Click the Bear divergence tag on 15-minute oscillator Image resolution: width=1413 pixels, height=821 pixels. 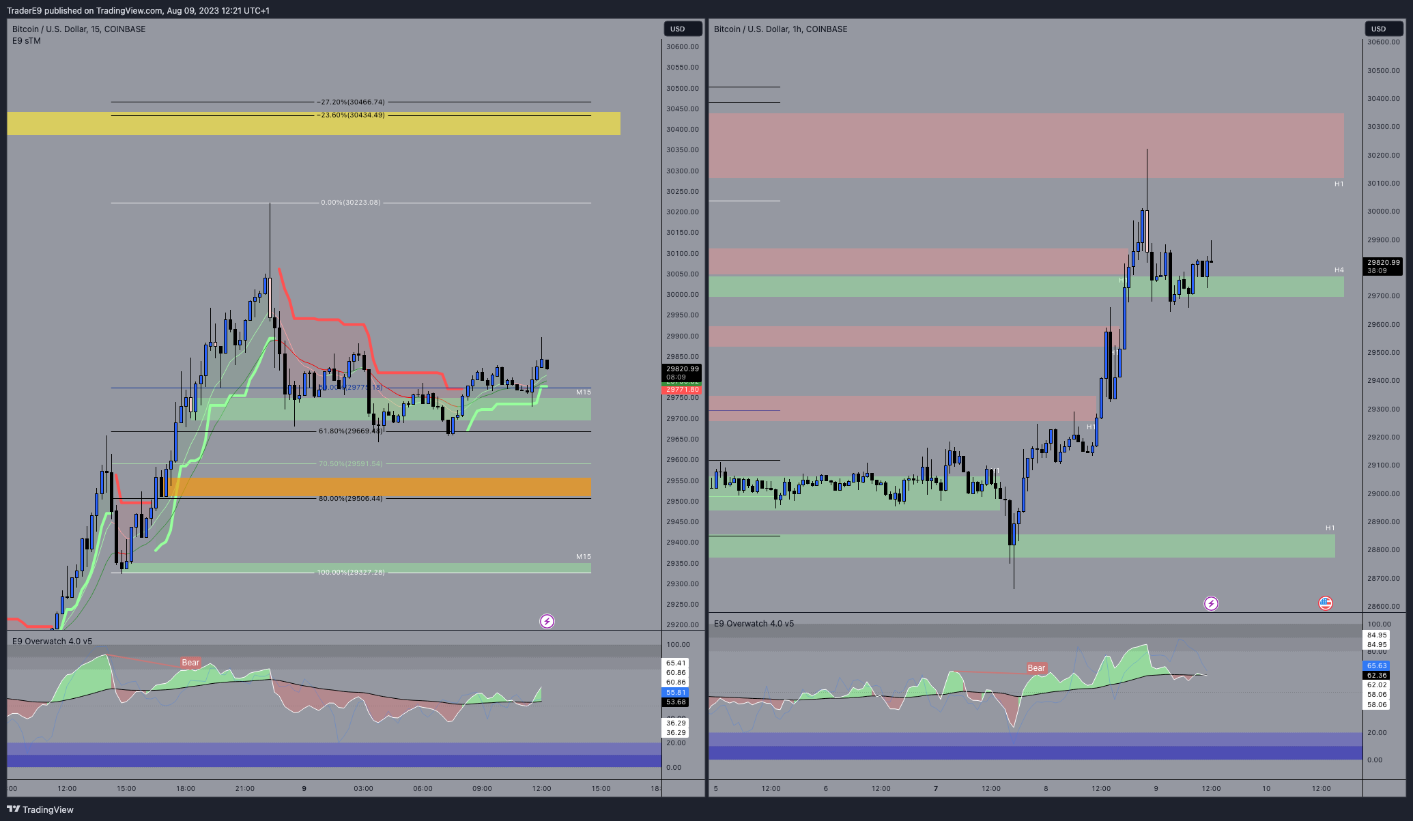[x=190, y=663]
